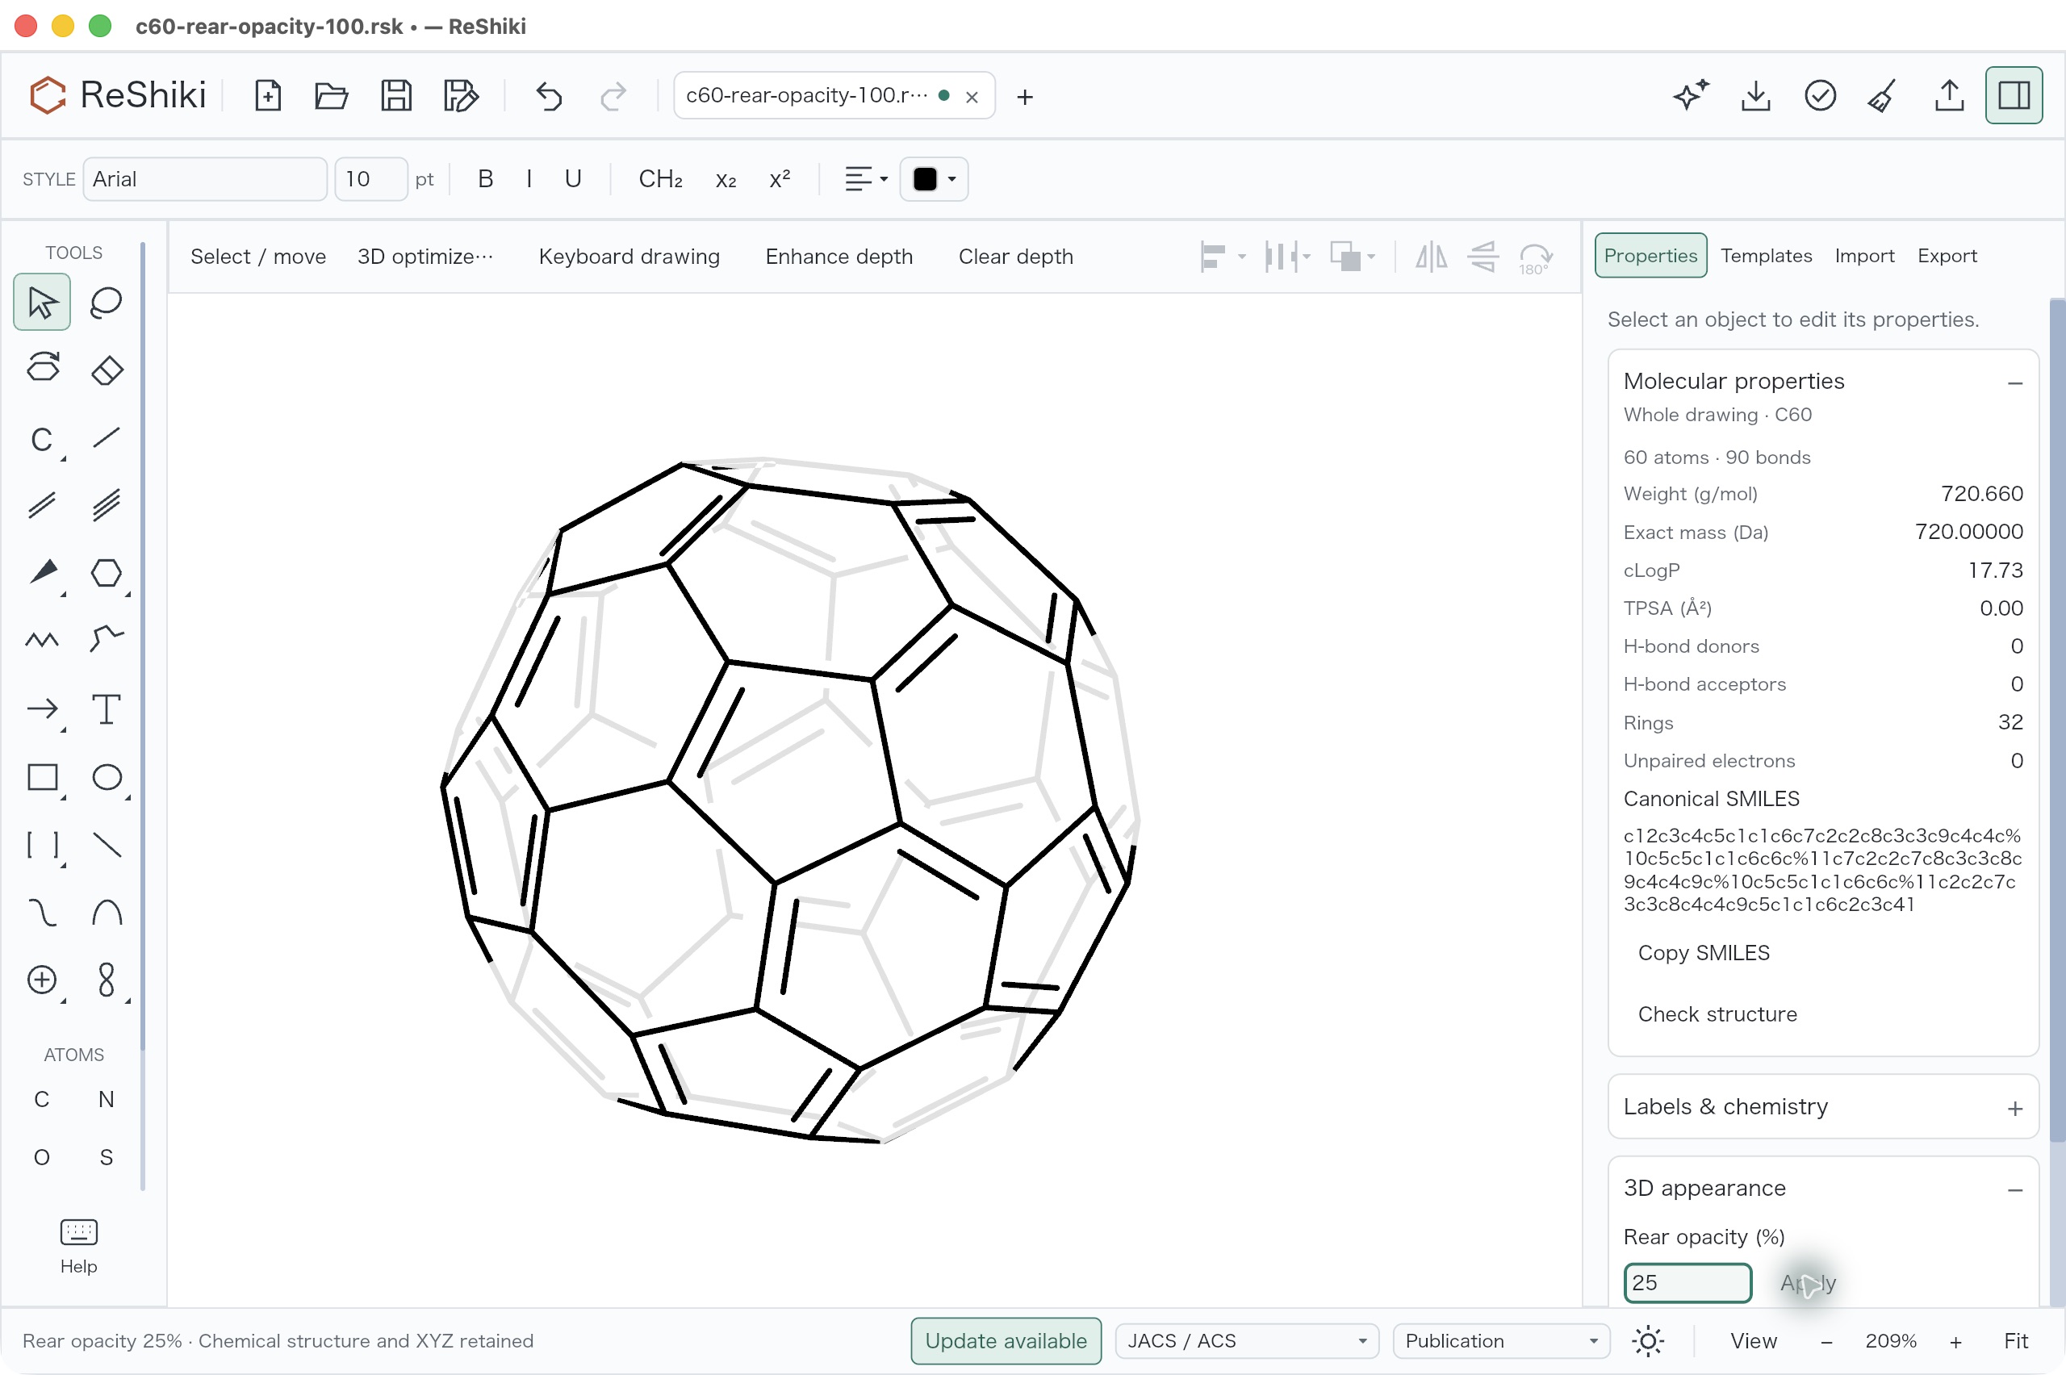The height and width of the screenshot is (1375, 2066).
Task: Expand the Labels & chemistry section
Action: point(2015,1109)
